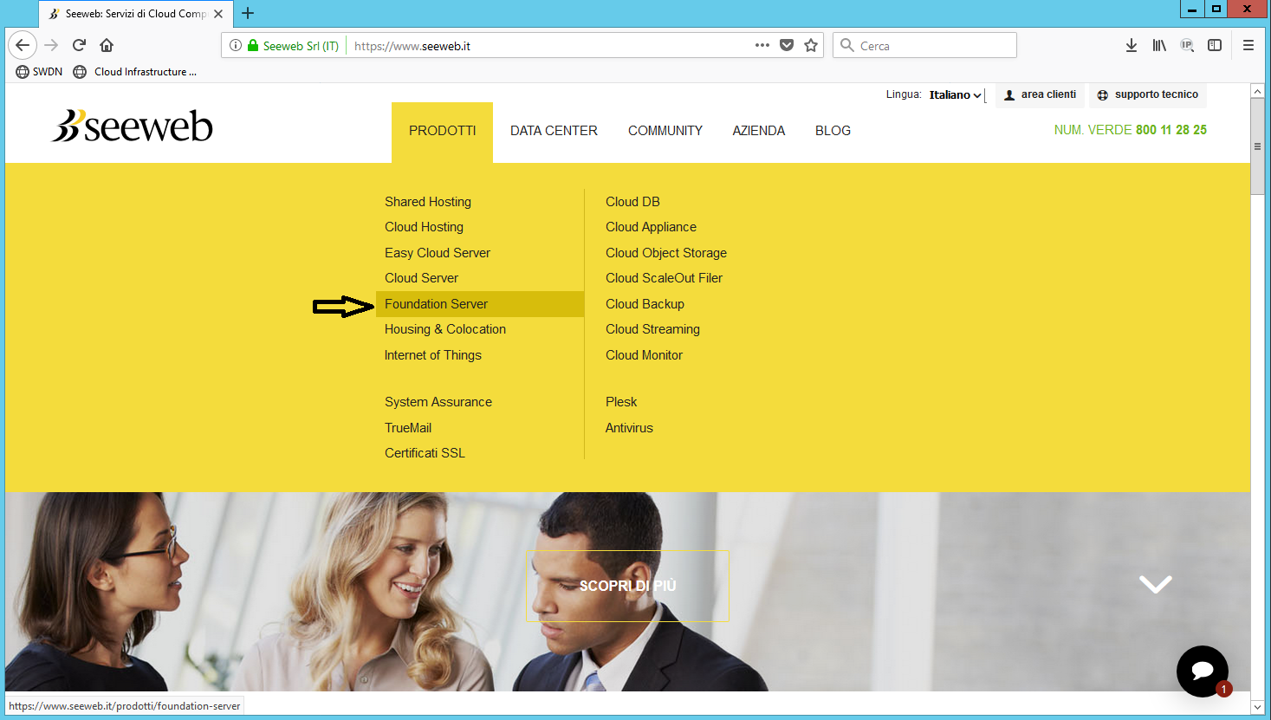Open System Assurance
1271x720 pixels.
438,402
